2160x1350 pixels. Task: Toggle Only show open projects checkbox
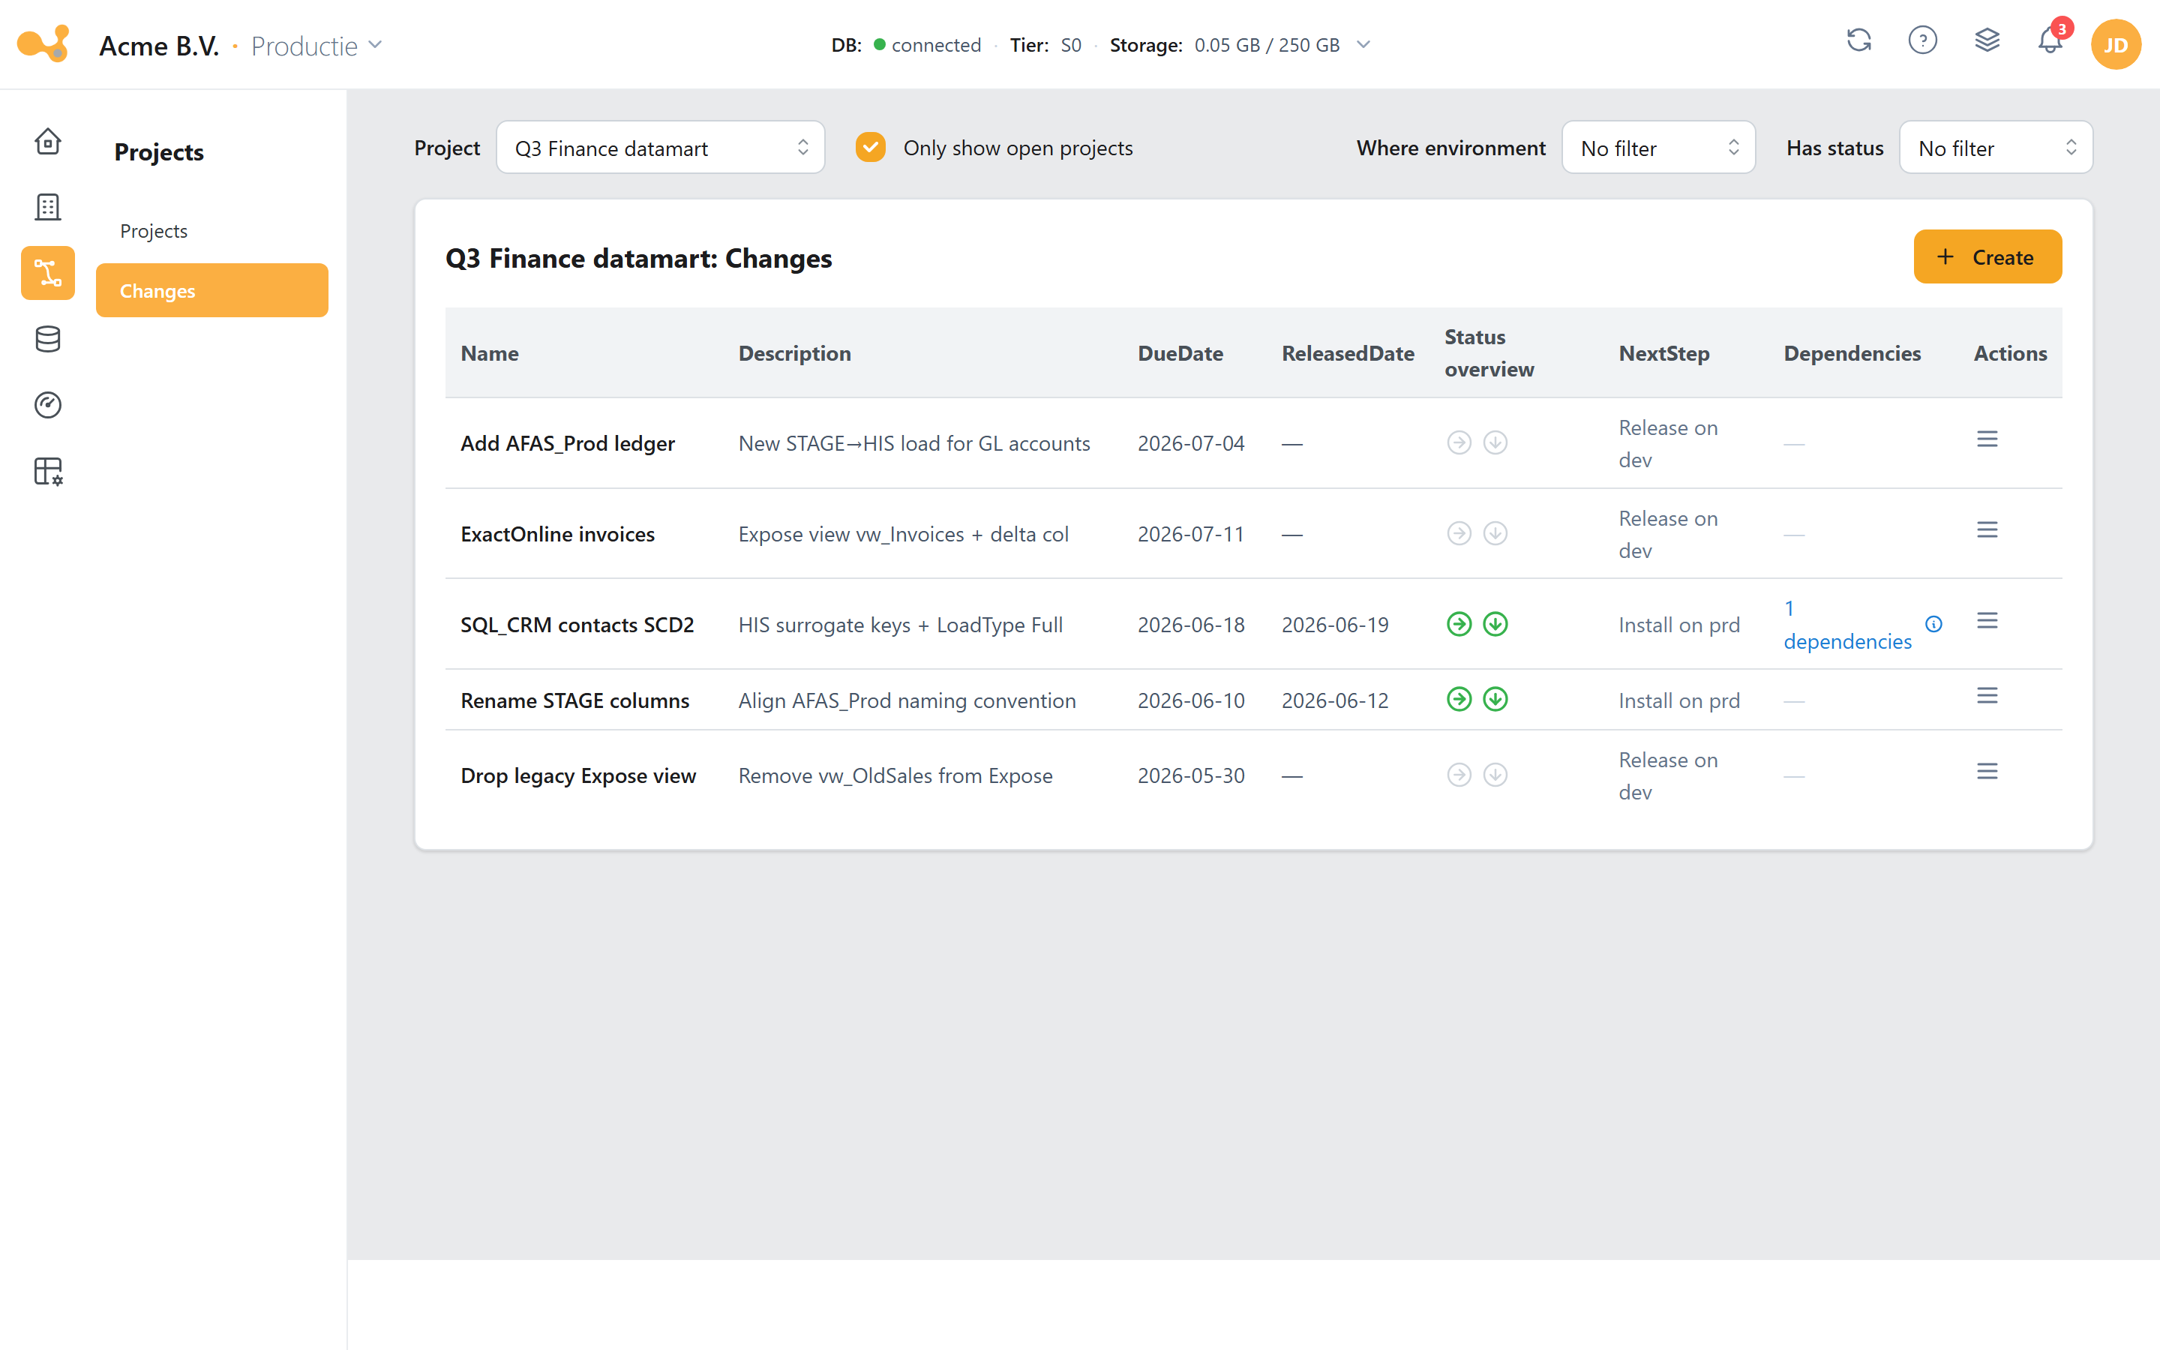(x=870, y=147)
